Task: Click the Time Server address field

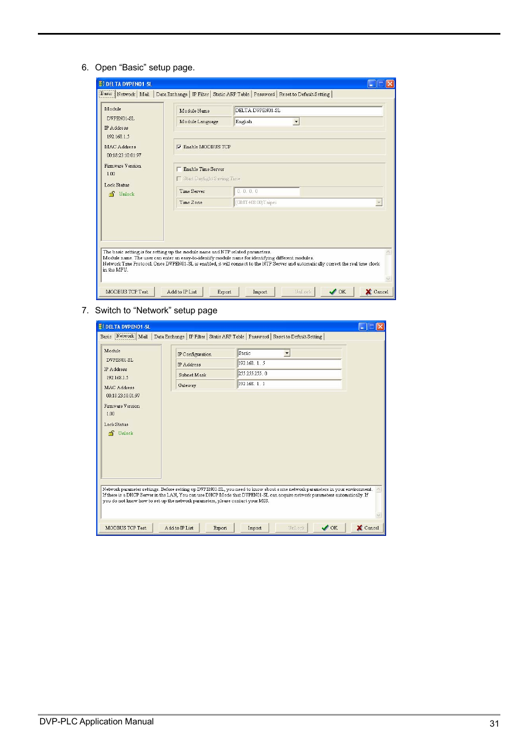Action: [x=267, y=191]
